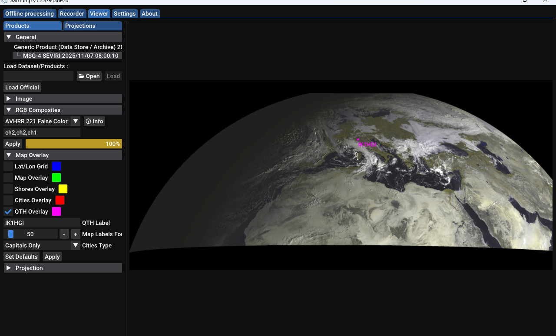
Task: Open the yellow Shores Overlay color swatch
Action: (63, 189)
